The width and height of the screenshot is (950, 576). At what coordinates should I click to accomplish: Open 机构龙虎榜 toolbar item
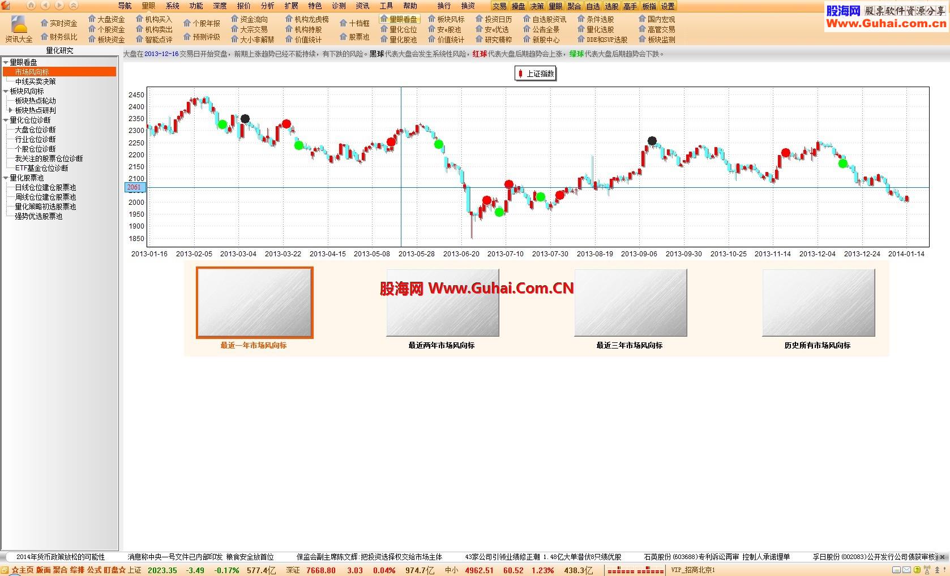307,19
